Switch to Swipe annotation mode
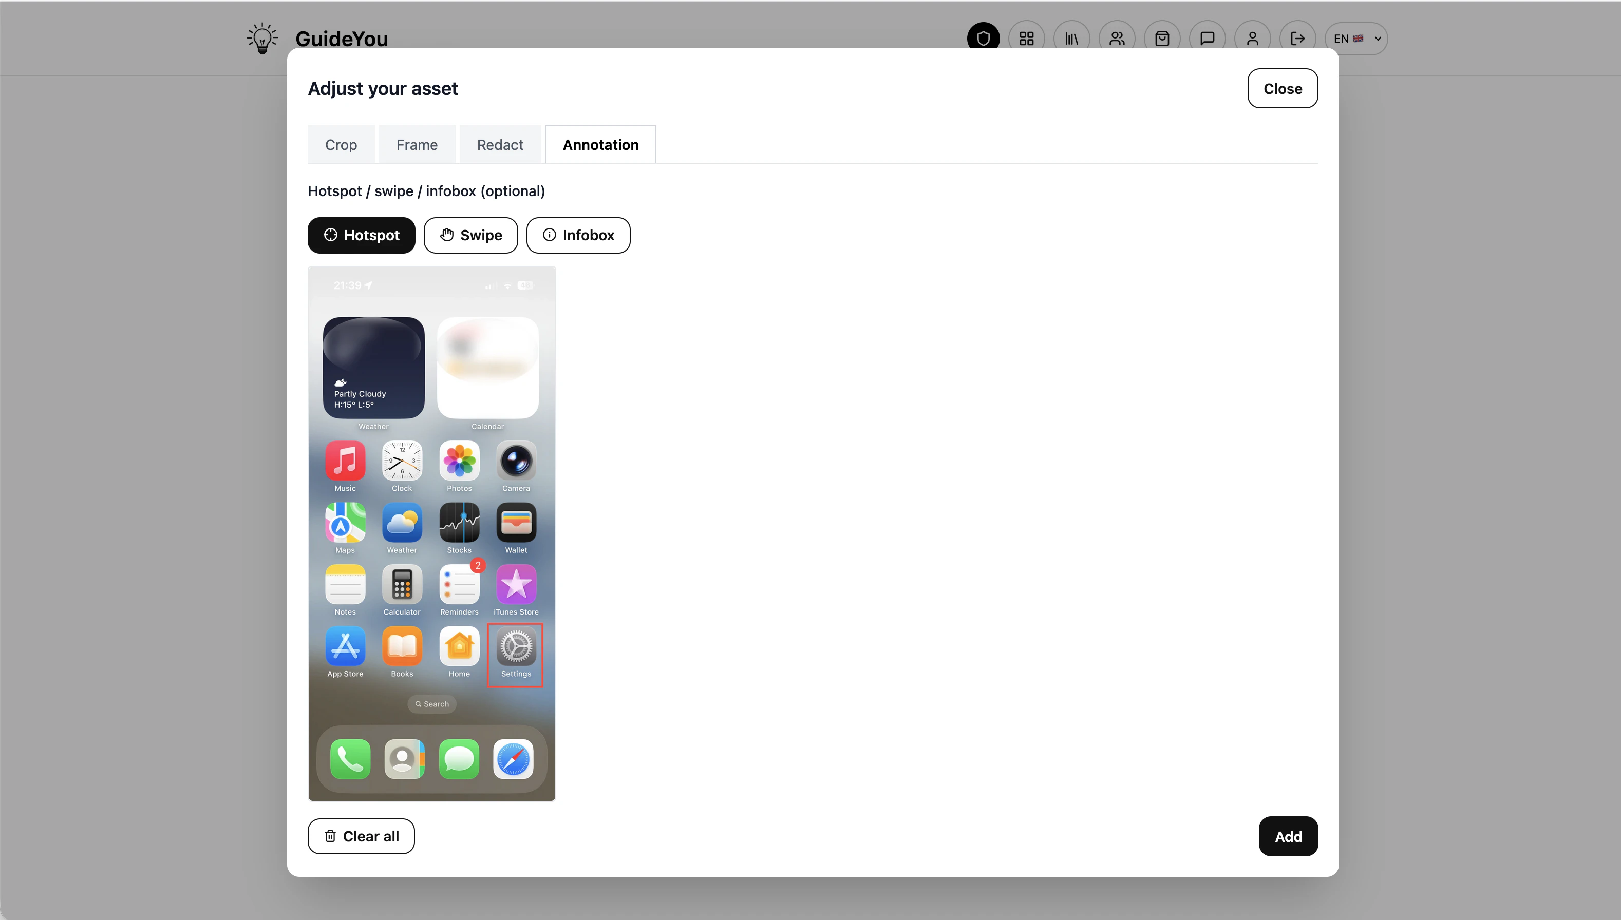 471,235
